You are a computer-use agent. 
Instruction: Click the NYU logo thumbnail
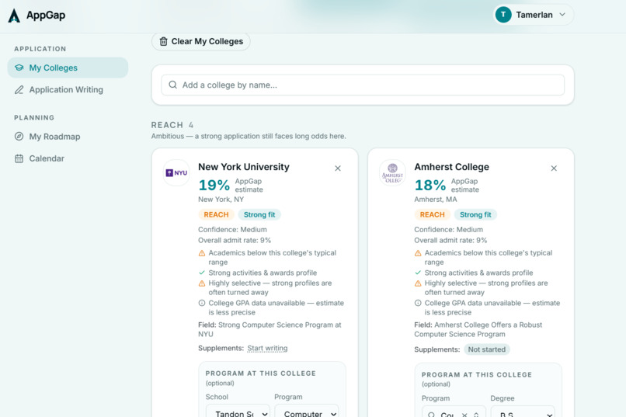pos(176,173)
